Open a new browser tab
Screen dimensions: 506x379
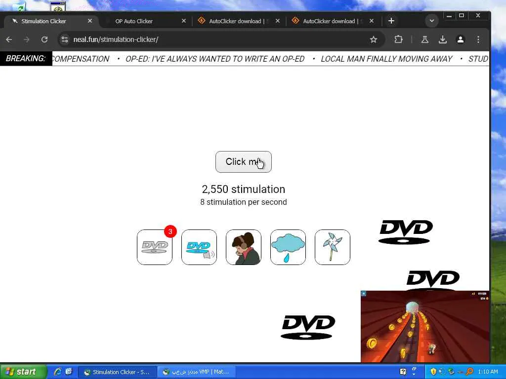tap(391, 21)
